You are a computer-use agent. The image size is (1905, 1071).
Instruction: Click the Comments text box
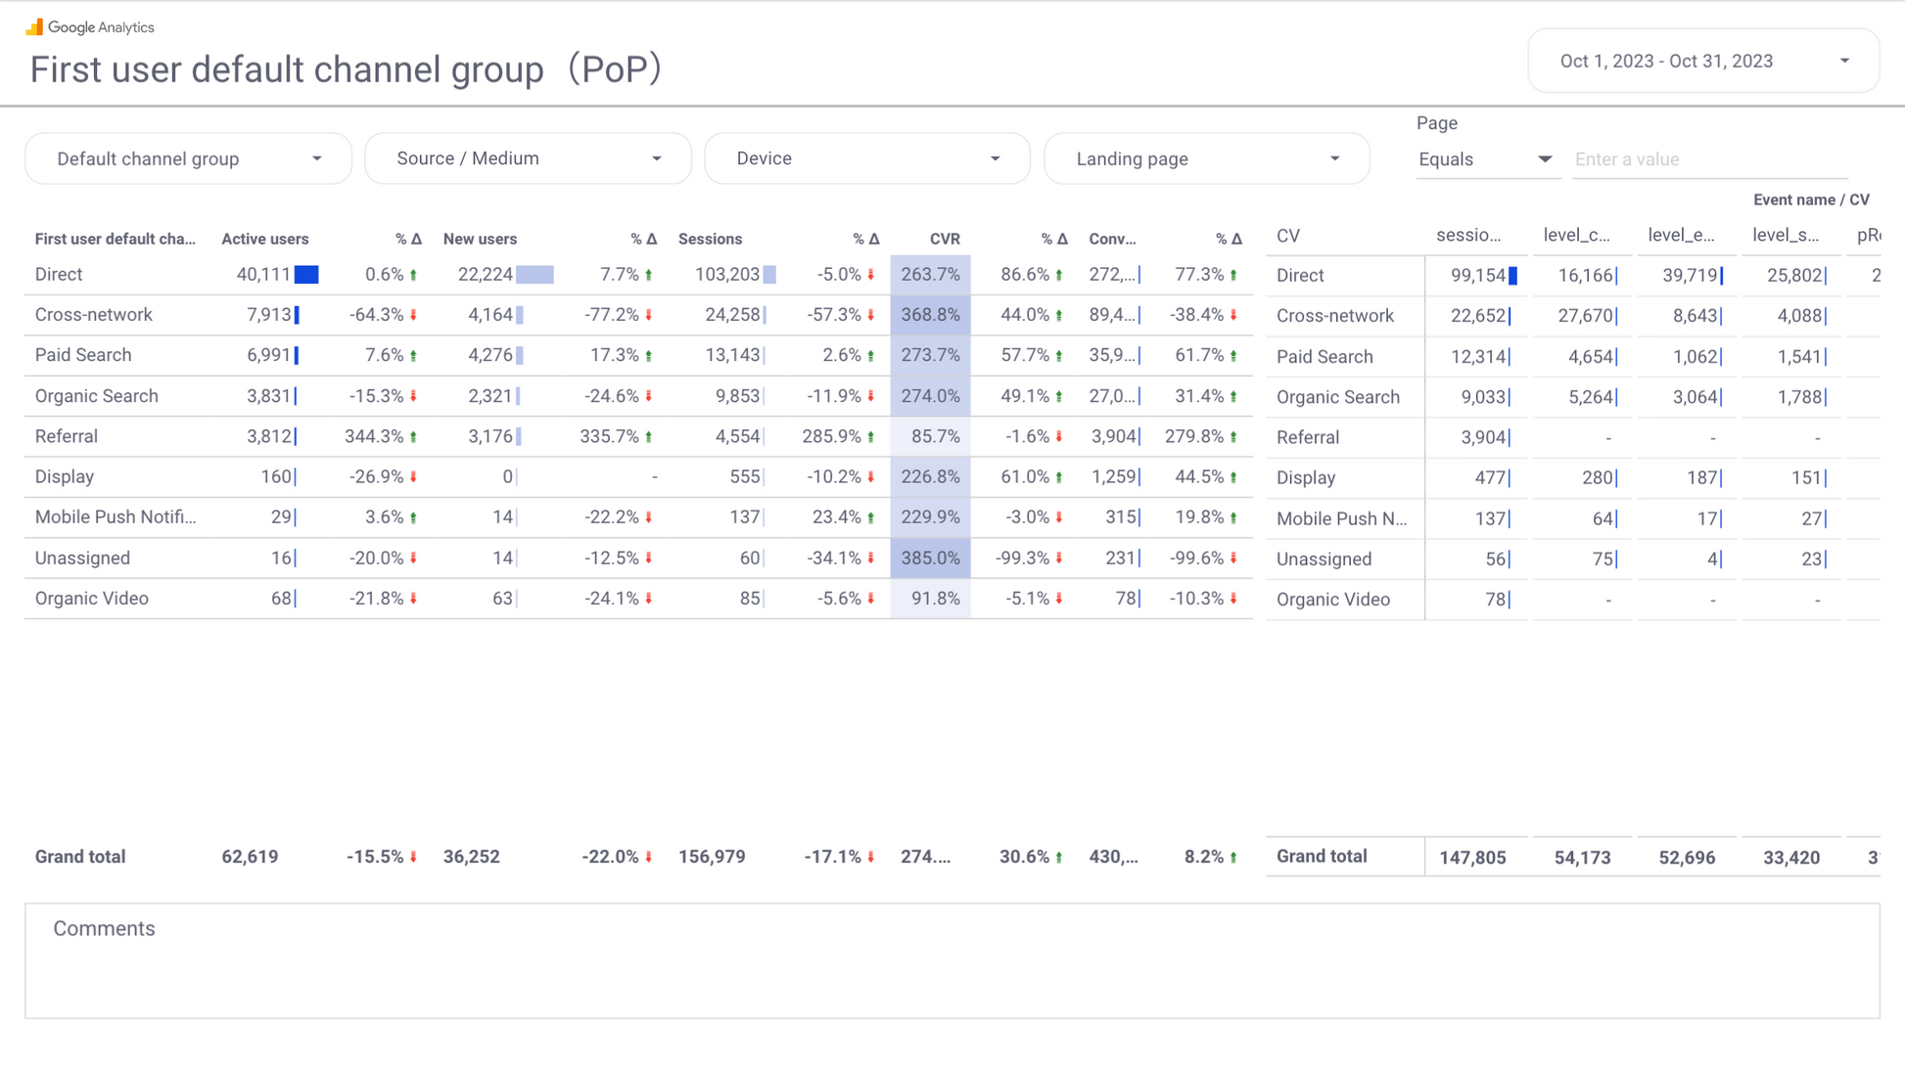coord(952,960)
